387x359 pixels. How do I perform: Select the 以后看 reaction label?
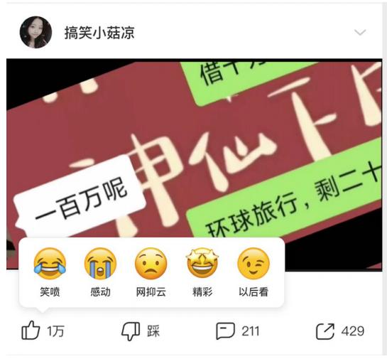pyautogui.click(x=254, y=292)
